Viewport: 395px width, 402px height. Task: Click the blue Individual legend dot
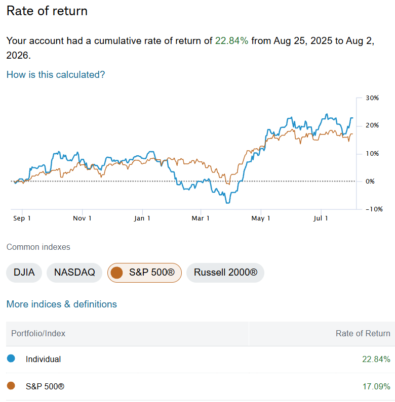11,359
